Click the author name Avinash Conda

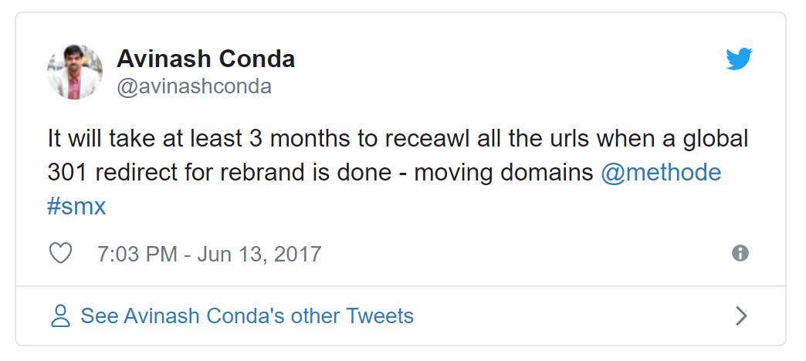coord(205,59)
